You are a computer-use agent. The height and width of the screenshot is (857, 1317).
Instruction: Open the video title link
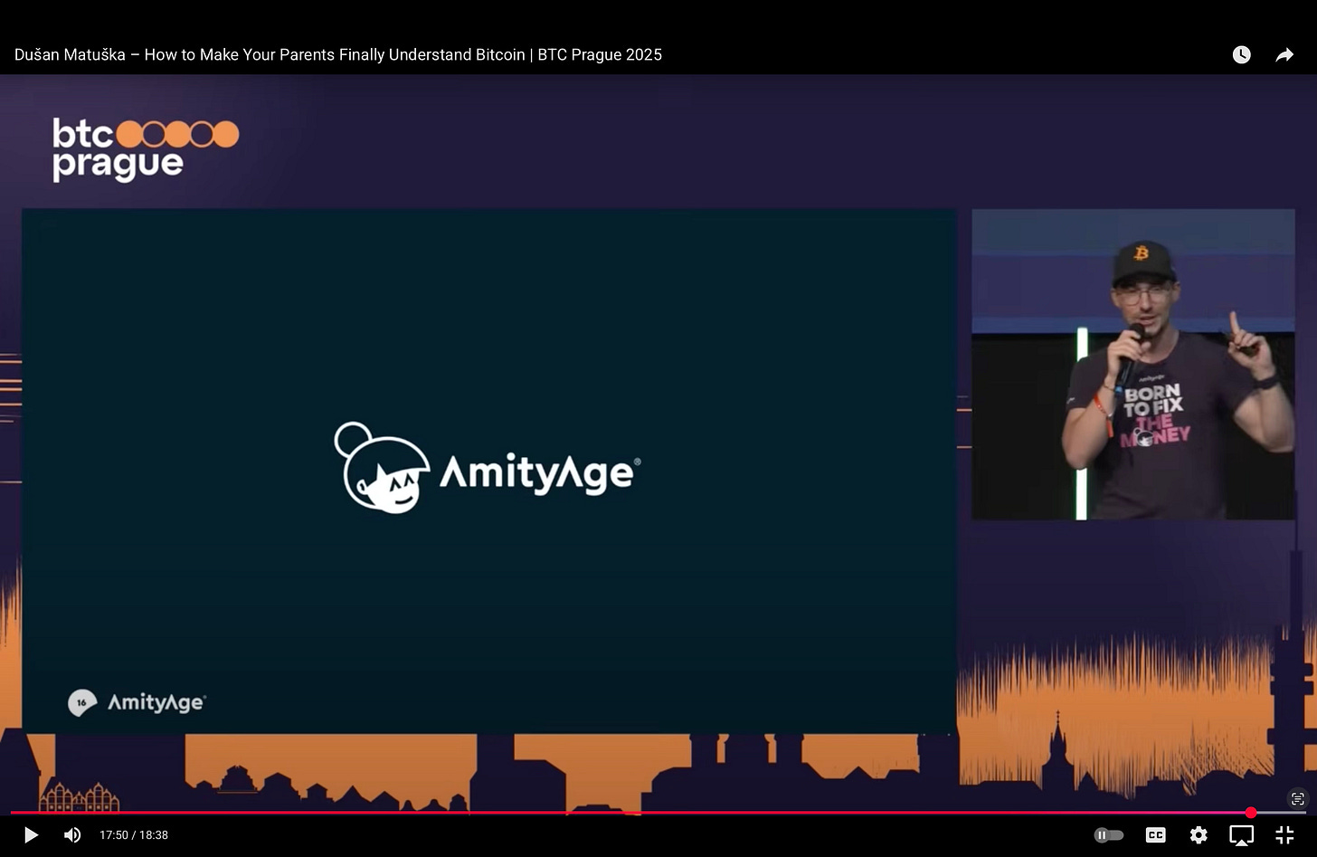338,55
